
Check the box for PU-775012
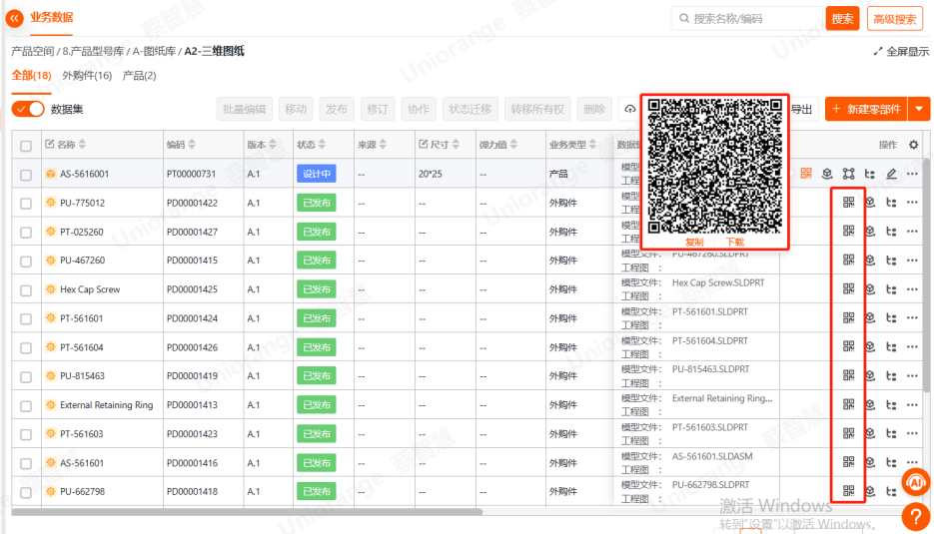point(26,203)
